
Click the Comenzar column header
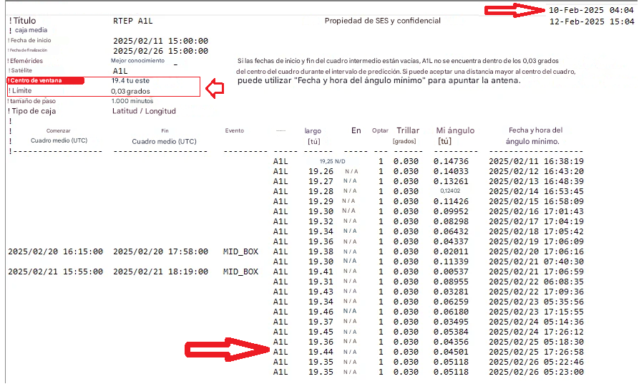tap(59, 131)
